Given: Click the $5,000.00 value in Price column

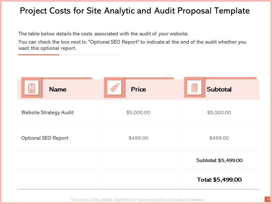Looking at the screenshot, I should click(x=138, y=112).
